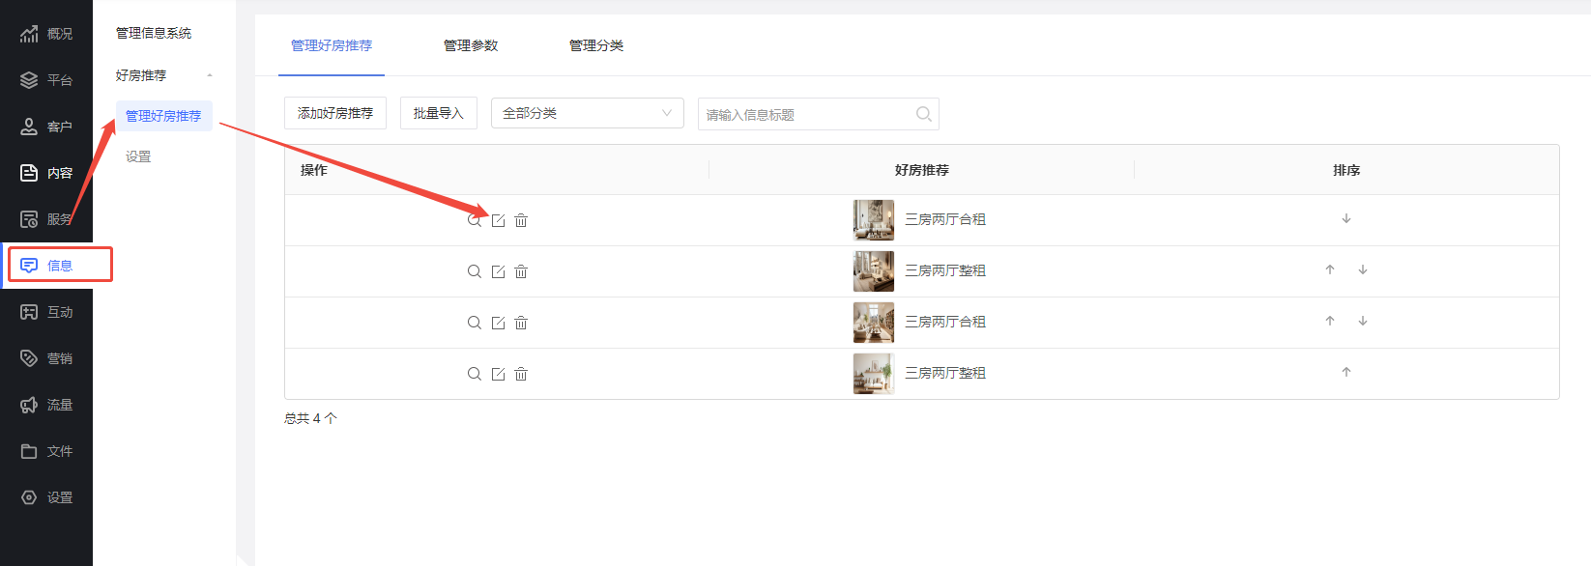This screenshot has height=566, width=1591.
Task: Move the third row 三房两厅合租 up
Action: click(x=1330, y=321)
